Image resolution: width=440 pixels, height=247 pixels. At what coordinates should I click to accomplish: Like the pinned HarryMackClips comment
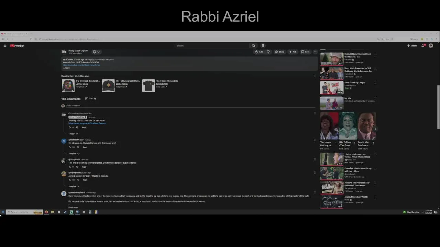coord(70,127)
